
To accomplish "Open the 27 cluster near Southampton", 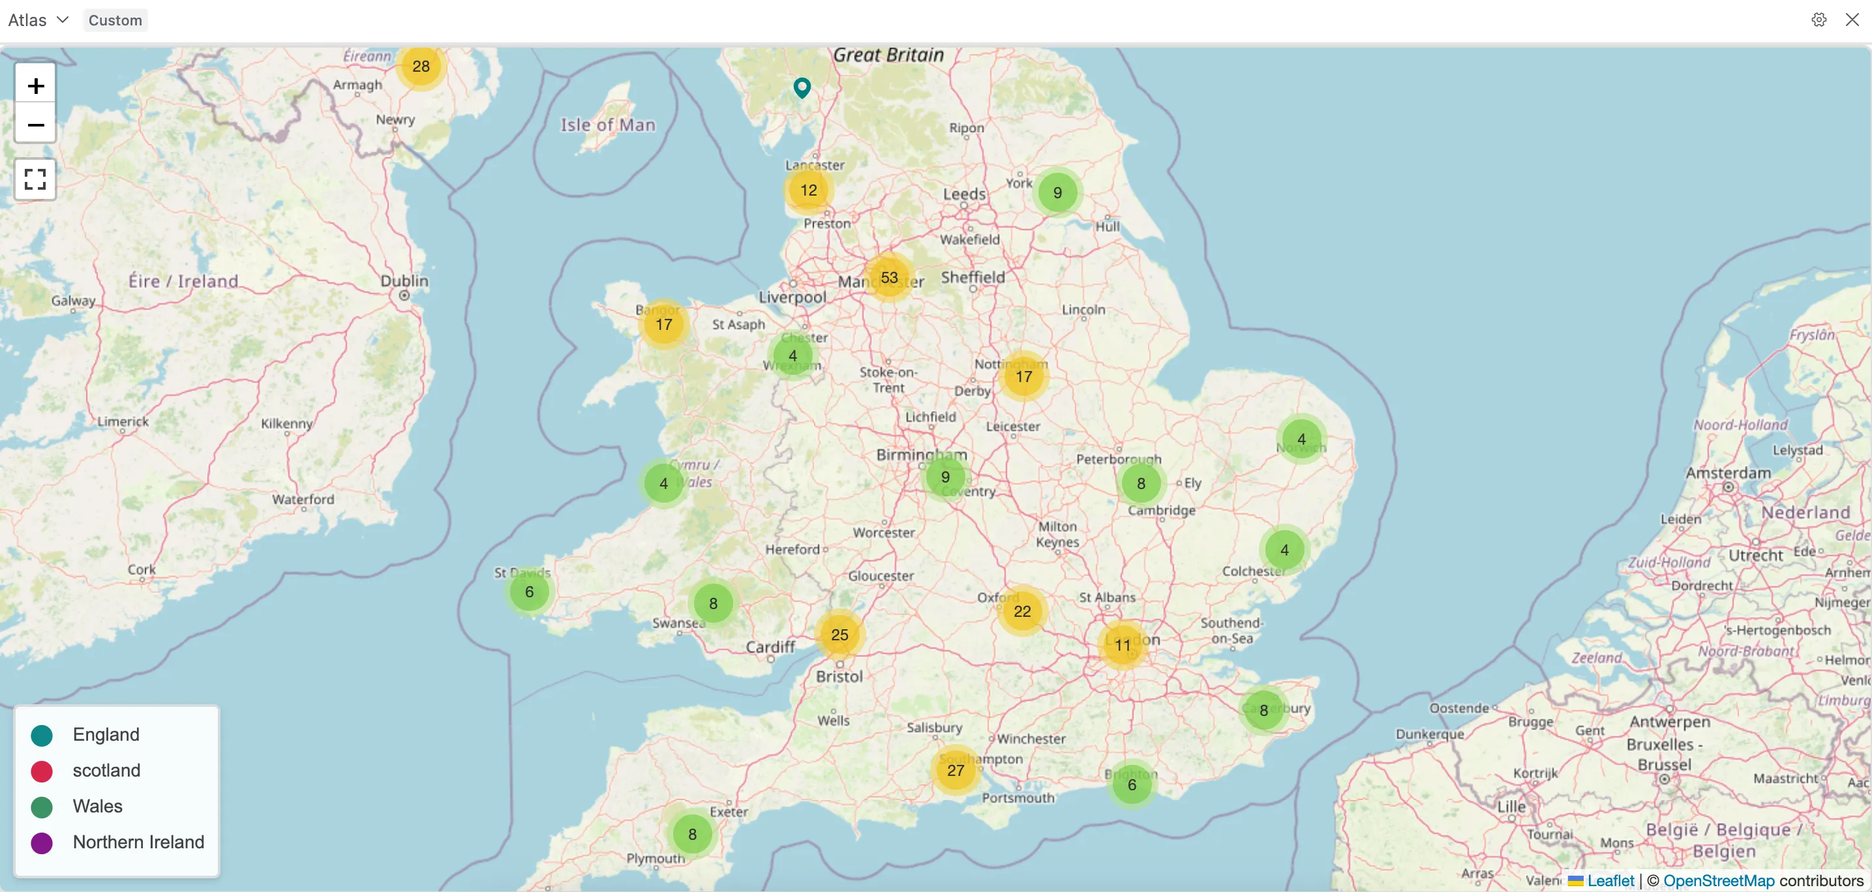I will tap(955, 770).
